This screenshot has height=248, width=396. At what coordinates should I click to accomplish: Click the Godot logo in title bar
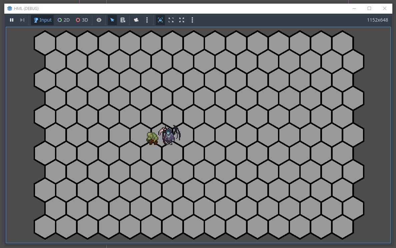click(10, 8)
